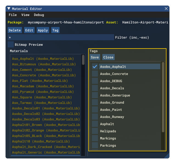Click the material filter text field
This screenshot has height=164, width=175.
click(x=61, y=37)
